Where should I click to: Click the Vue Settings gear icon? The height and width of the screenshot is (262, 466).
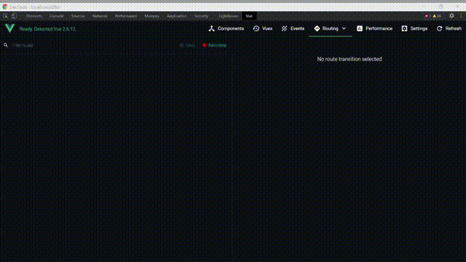(x=405, y=28)
